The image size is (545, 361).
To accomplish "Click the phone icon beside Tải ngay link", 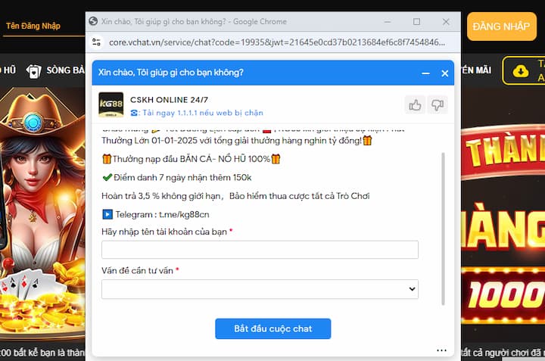I will click(135, 113).
